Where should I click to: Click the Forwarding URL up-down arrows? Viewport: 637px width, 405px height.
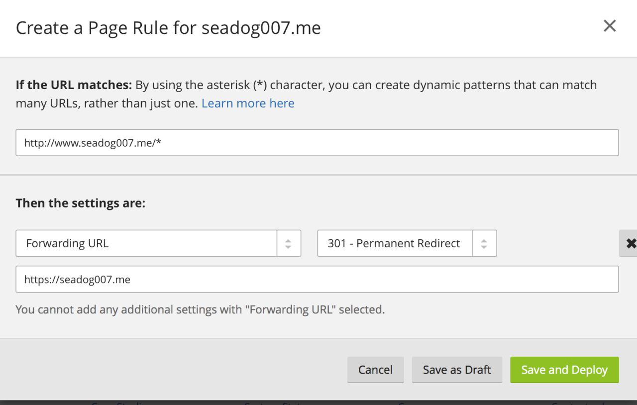pos(289,243)
